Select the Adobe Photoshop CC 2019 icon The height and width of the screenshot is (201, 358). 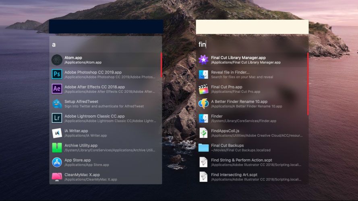pos(57,74)
